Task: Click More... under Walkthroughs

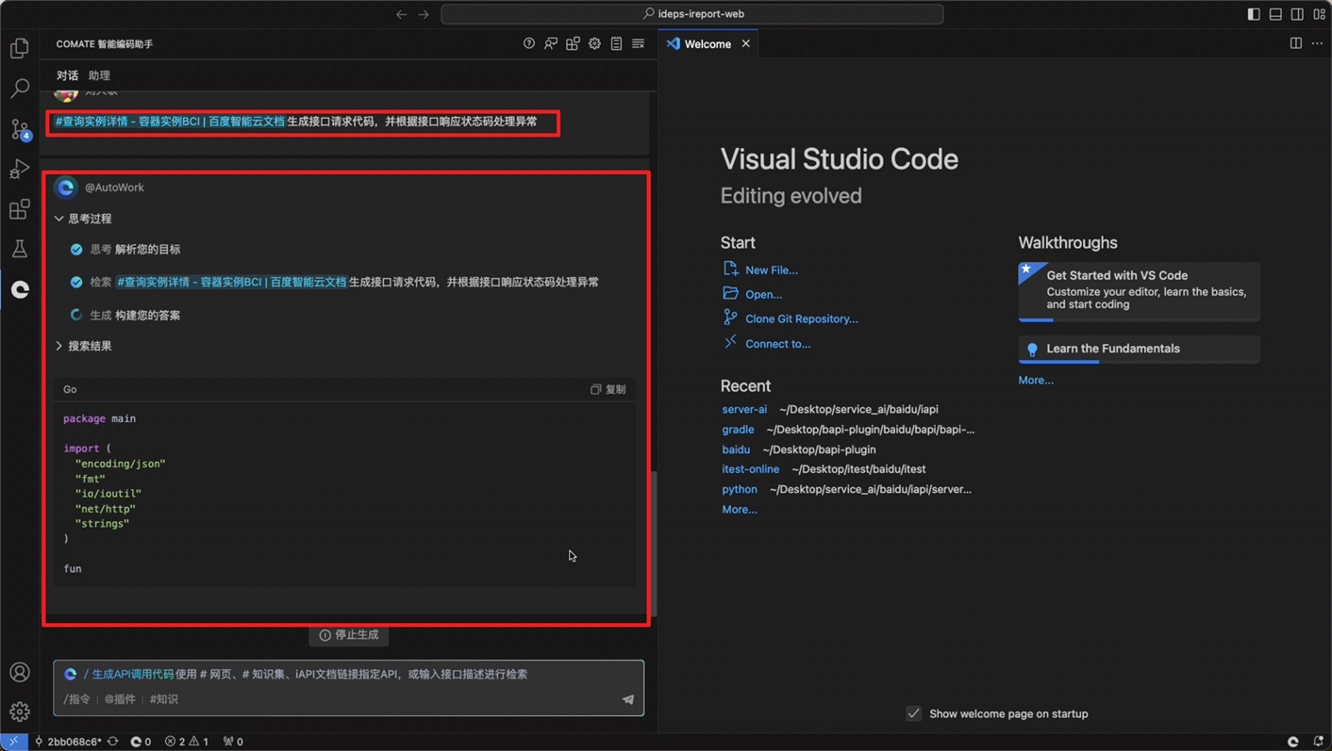Action: click(x=1036, y=380)
